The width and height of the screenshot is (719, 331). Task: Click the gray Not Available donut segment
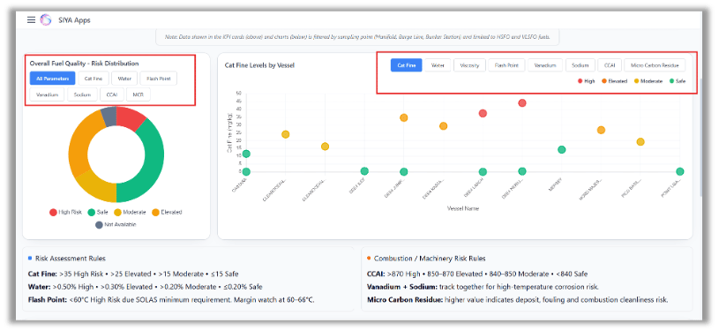109,116
